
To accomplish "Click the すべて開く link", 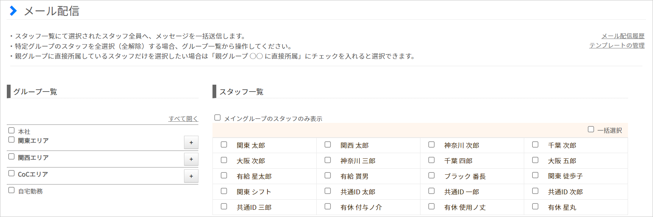I will coord(183,119).
